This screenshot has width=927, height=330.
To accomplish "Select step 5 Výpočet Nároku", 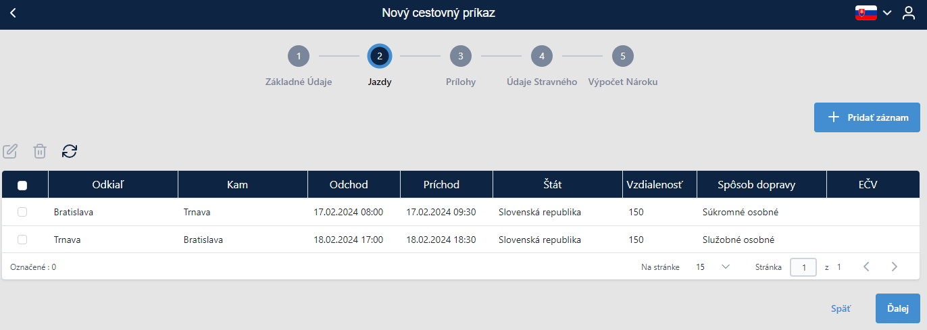I will tap(623, 56).
